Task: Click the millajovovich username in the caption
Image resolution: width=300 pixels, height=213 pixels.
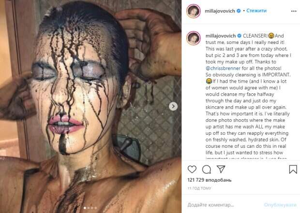Action: coord(219,36)
